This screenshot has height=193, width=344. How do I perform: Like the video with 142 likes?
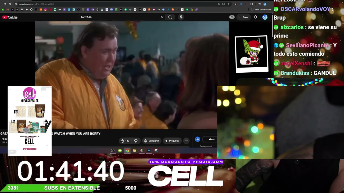[125, 141]
